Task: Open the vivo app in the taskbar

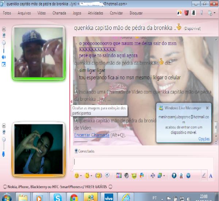Action: point(109,197)
